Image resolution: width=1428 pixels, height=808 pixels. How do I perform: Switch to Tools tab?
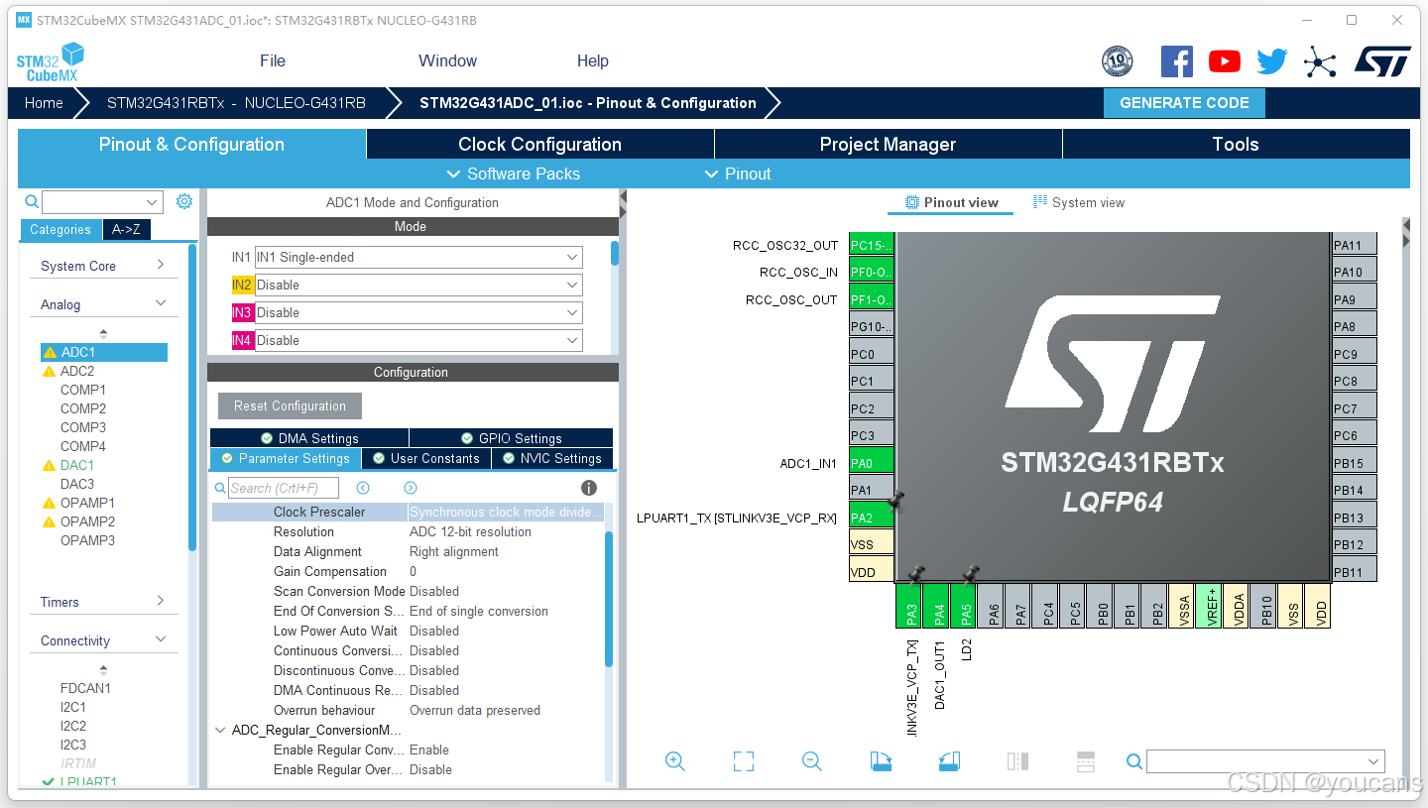tap(1236, 144)
